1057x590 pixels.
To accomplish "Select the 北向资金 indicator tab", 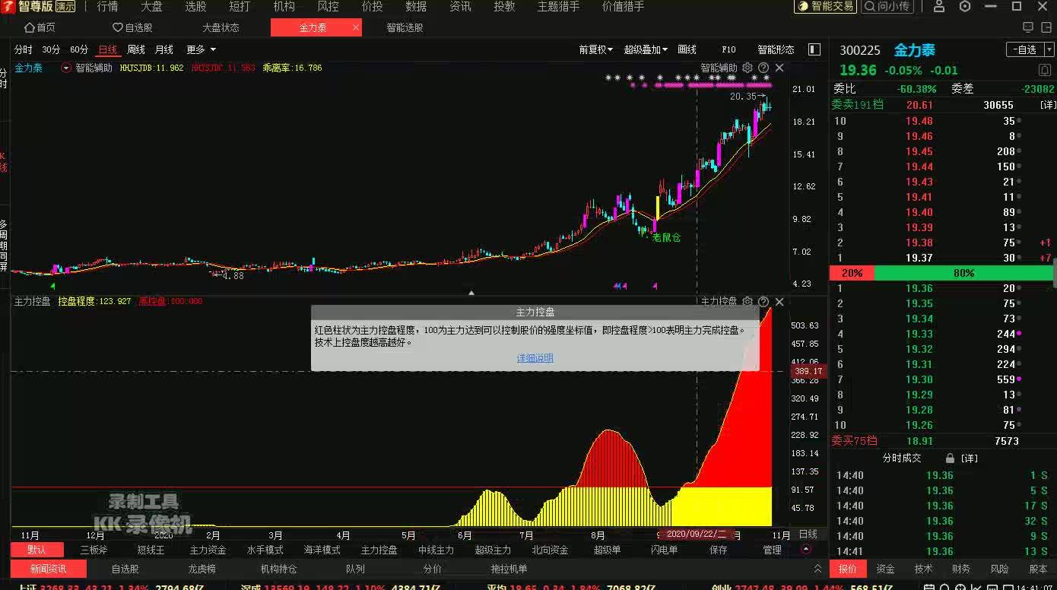I will pos(550,550).
